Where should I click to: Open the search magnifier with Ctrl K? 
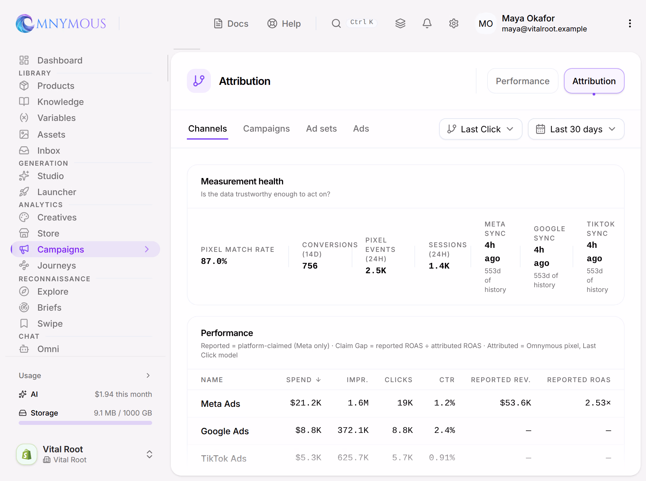point(354,23)
